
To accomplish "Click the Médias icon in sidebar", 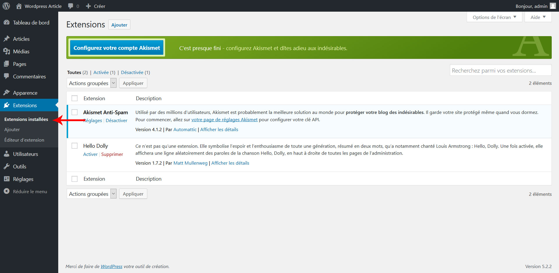I will point(7,51).
